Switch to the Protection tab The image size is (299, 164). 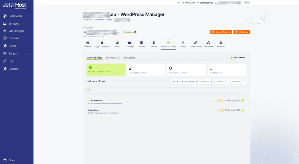pos(130,58)
